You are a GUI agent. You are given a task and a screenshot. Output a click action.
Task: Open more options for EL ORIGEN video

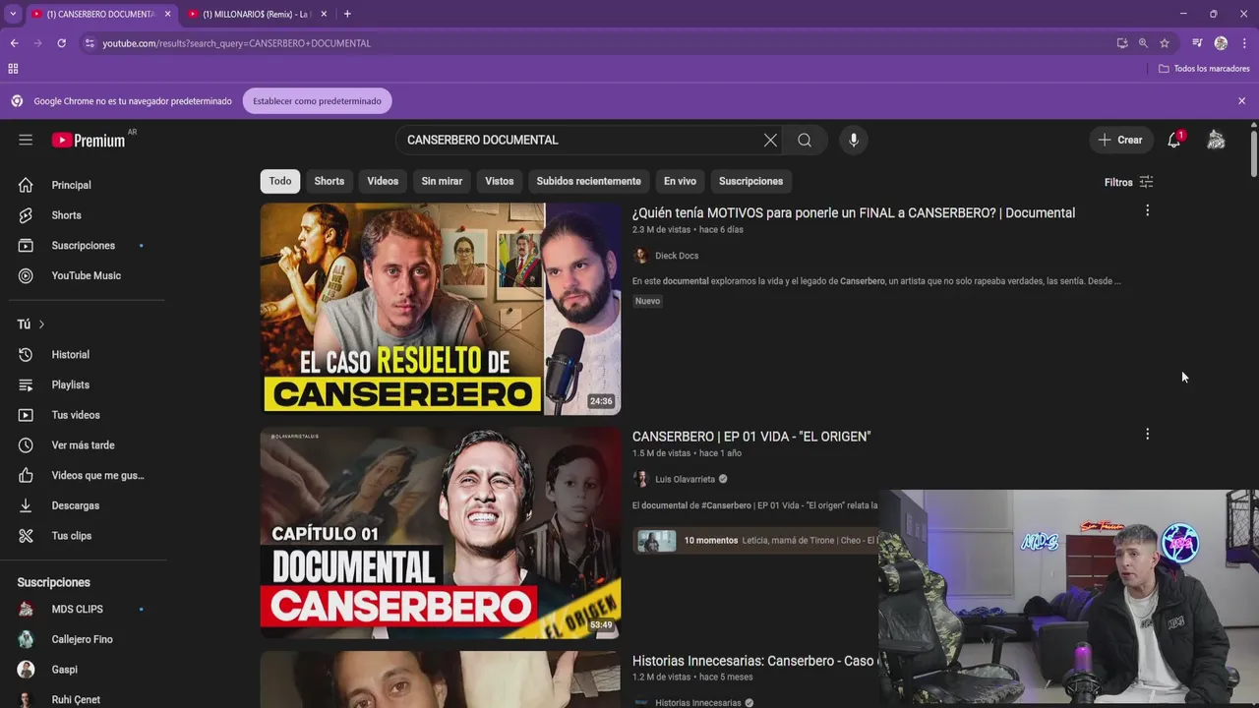(1147, 435)
